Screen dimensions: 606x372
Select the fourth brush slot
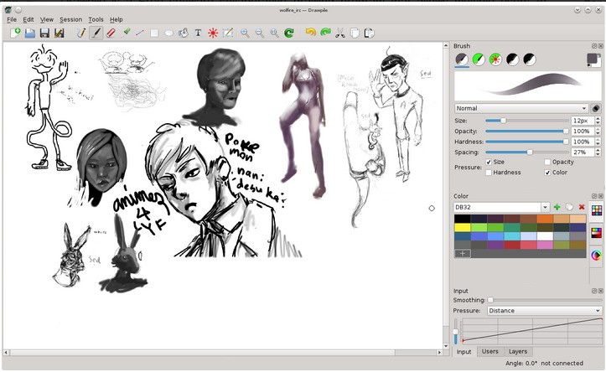[x=512, y=59]
